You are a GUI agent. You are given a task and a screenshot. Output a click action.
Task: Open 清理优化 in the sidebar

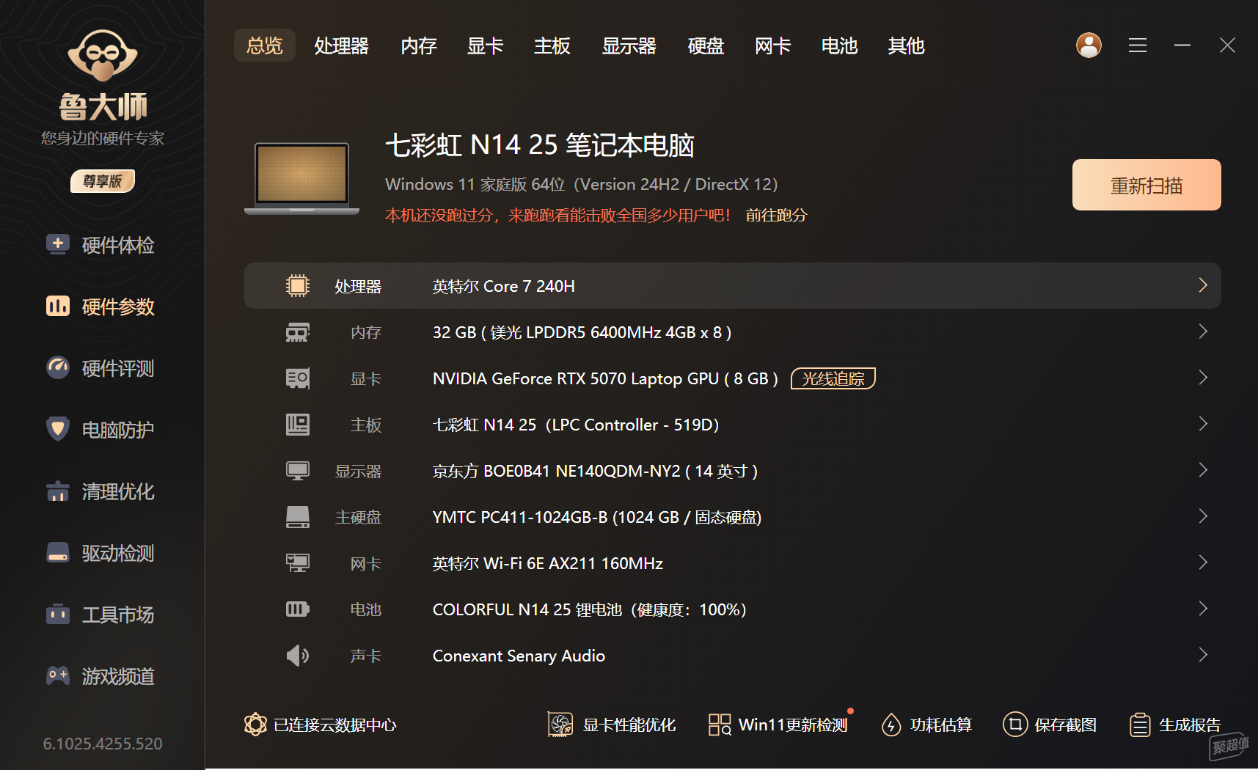pyautogui.click(x=101, y=491)
